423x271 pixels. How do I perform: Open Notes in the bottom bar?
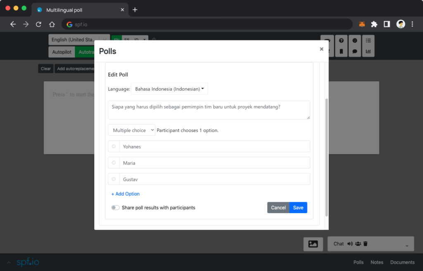(x=377, y=262)
